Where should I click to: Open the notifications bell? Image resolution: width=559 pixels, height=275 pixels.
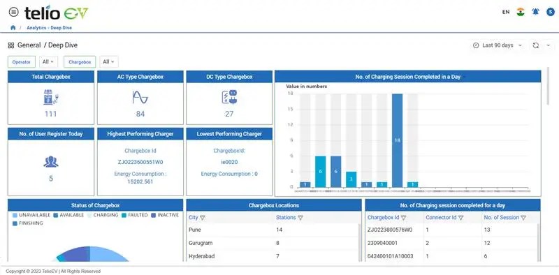pyautogui.click(x=535, y=12)
